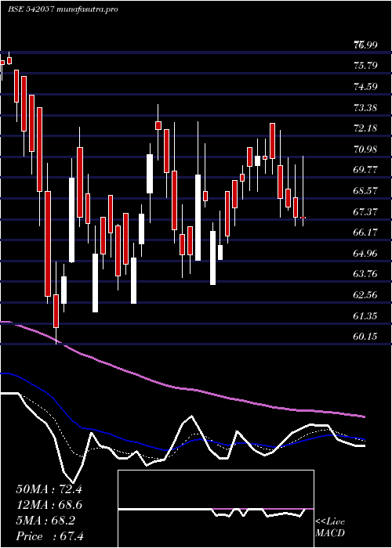Click the 5MA : 68.2 readout

pos(45,521)
